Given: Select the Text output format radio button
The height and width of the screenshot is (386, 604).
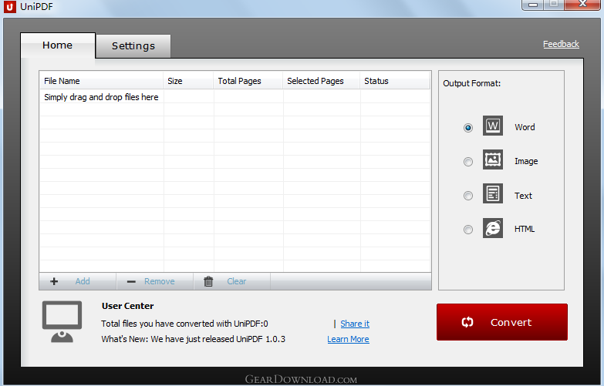Looking at the screenshot, I should point(468,196).
